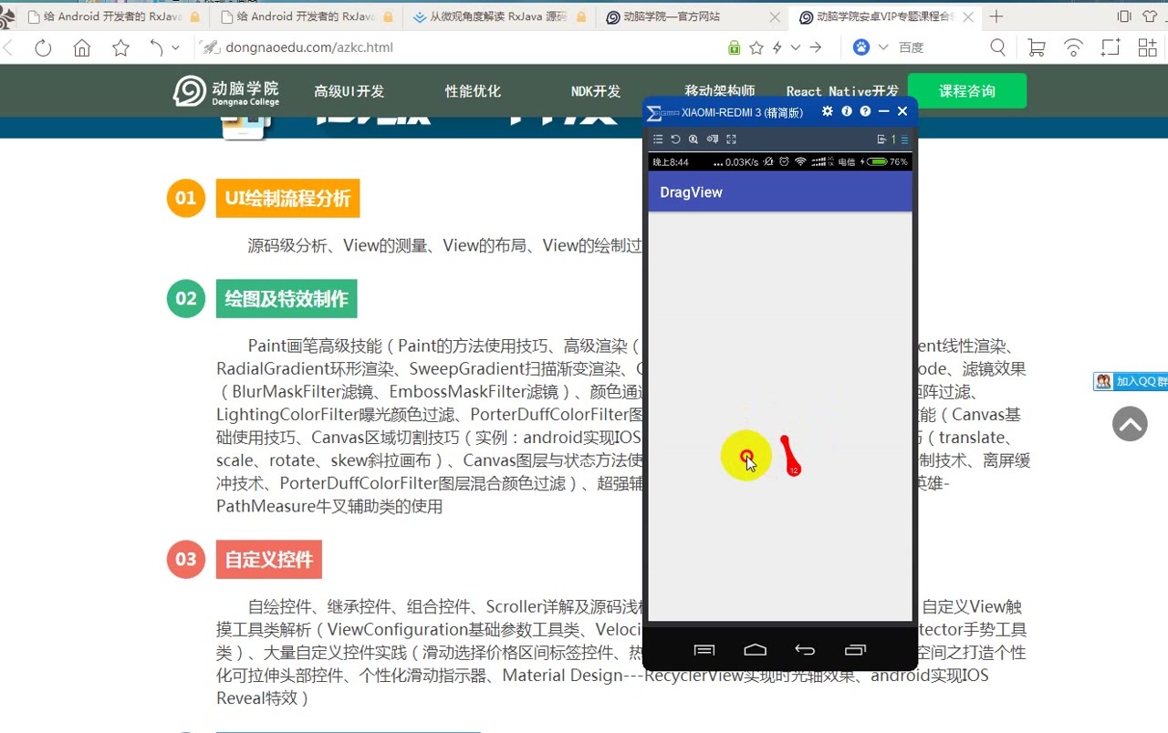Screen dimensions: 1168x733
Task: Close the 动脑学院安卓VIP专题课程 tab
Action: point(967,16)
